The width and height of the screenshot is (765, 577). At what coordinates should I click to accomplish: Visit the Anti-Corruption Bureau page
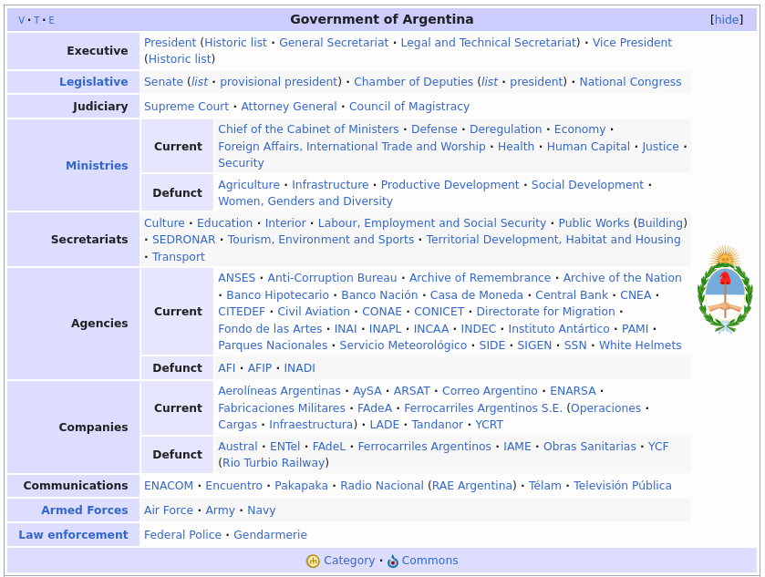tap(332, 277)
